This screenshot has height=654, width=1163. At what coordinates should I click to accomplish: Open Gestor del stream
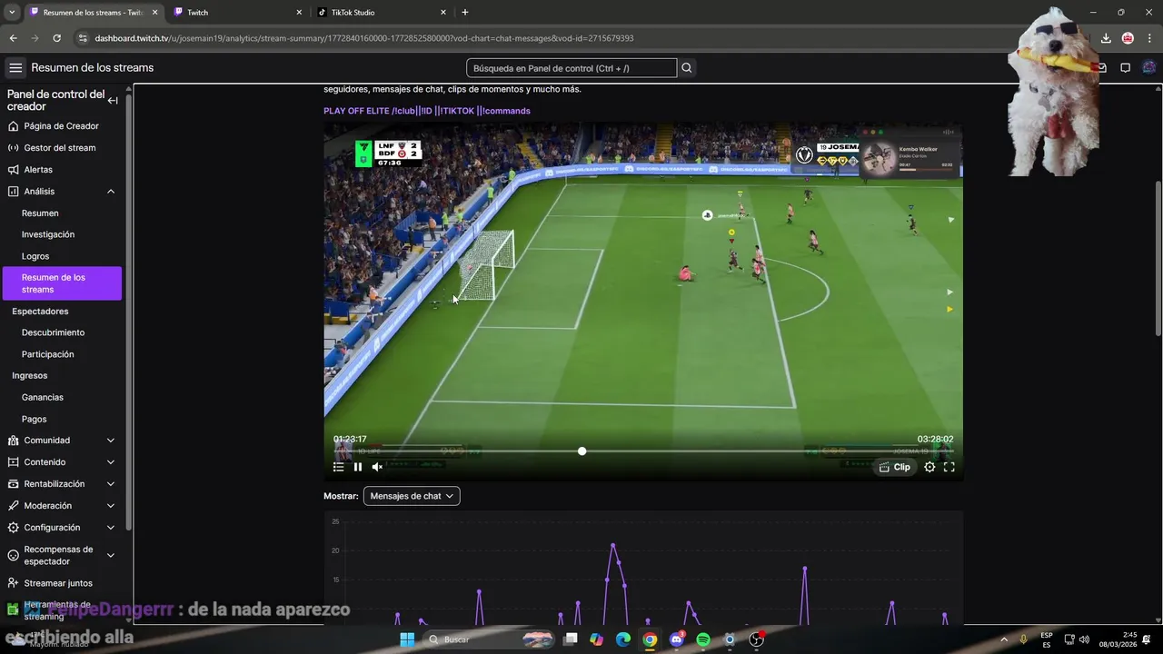pyautogui.click(x=61, y=148)
